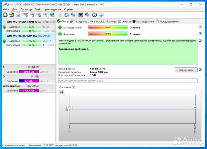Click the speaker toolbar icon
The width and height of the screenshot is (207, 149).
(x=87, y=15)
